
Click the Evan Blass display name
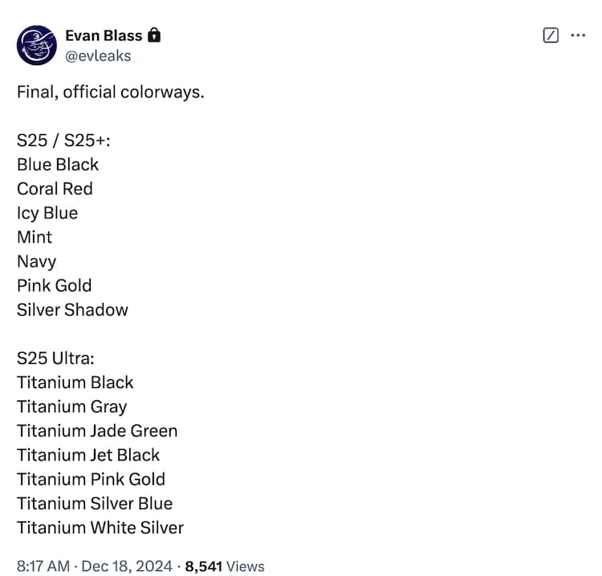pyautogui.click(x=104, y=35)
